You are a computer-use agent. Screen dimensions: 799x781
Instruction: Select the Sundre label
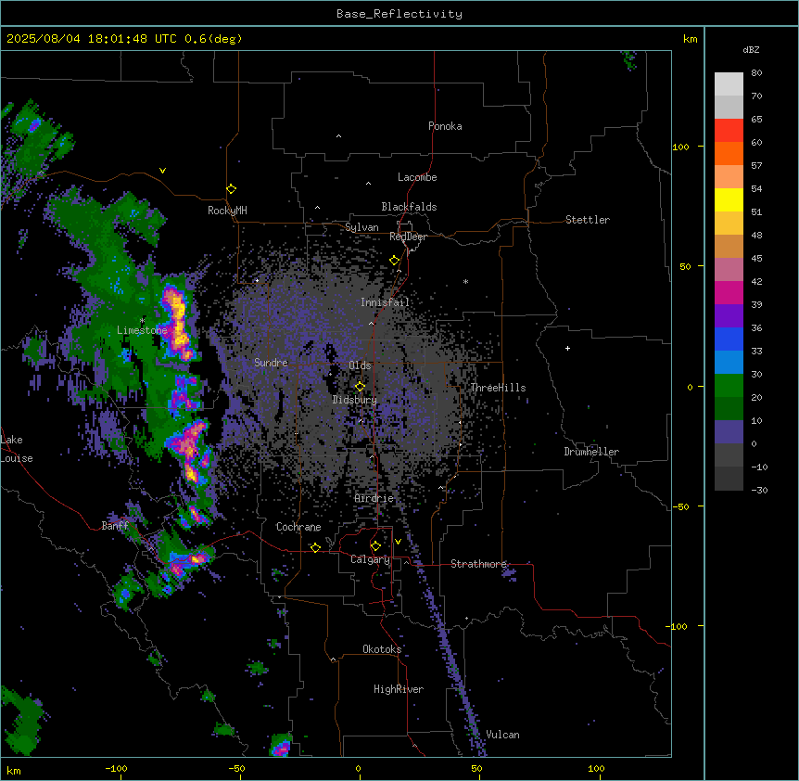tap(271, 363)
